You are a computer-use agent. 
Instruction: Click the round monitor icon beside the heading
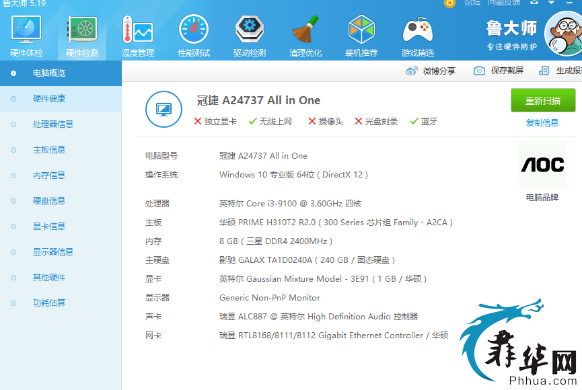(x=163, y=110)
